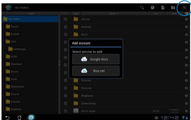Viewport: 191px width, 120px height.
Task: Sort by the Size column header
Action: (x=156, y=14)
